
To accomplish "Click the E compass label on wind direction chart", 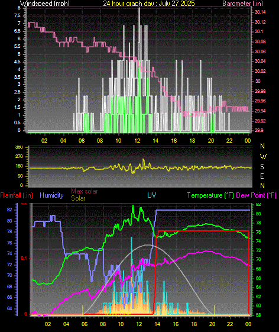I will point(262,176).
